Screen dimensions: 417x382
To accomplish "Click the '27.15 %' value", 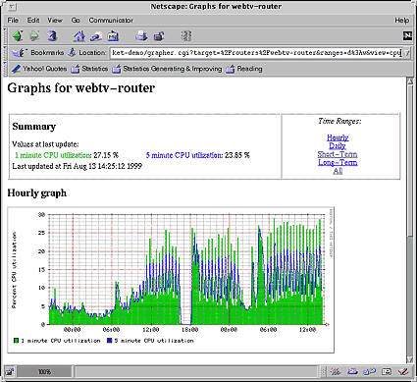I will [106, 155].
